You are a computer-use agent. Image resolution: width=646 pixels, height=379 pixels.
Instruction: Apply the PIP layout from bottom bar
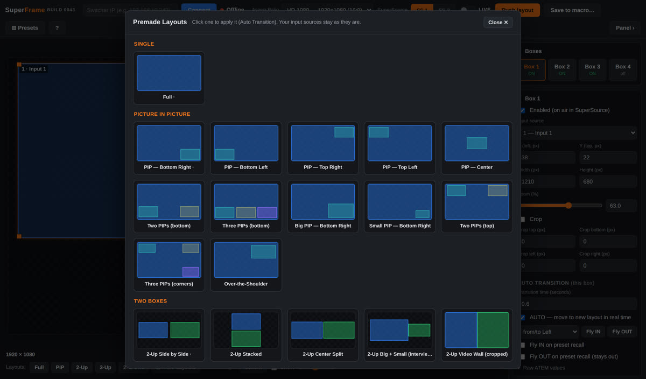tap(60, 367)
